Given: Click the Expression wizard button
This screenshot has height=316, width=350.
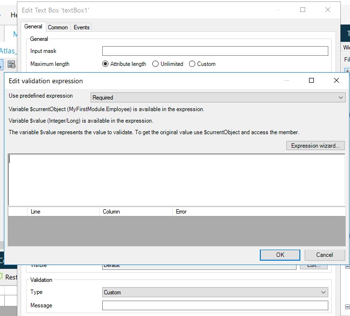Looking at the screenshot, I should click(315, 146).
